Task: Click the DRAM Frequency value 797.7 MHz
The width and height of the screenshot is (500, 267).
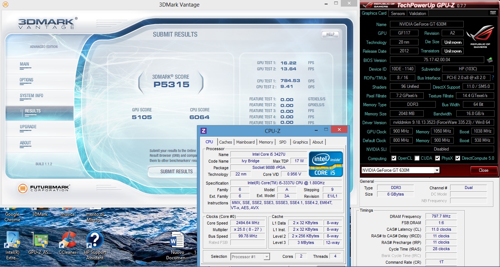Action: tap(441, 216)
